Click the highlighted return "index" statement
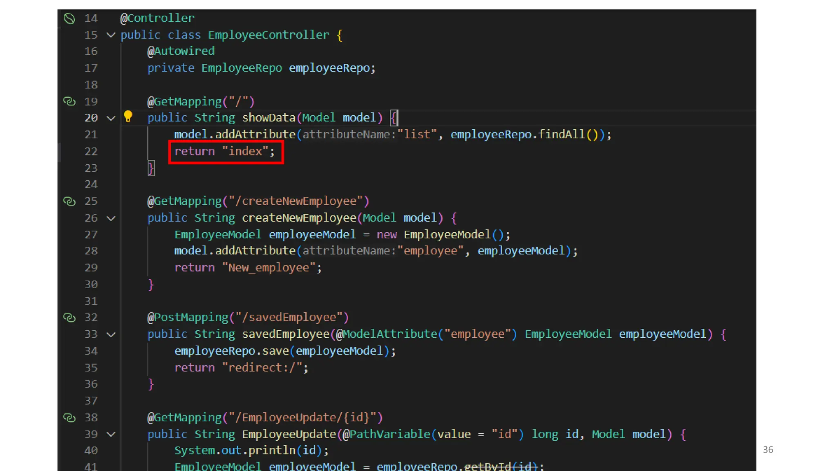This screenshot has height=471, width=837. coord(225,152)
